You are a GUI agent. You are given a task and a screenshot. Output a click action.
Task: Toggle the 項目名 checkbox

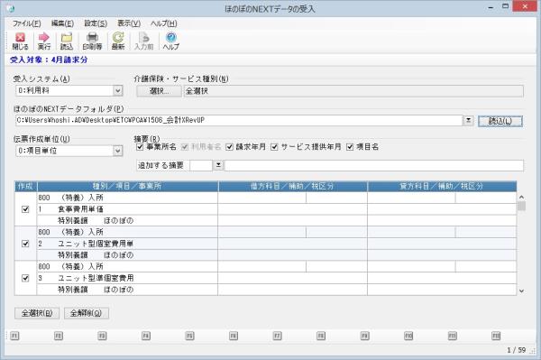(350, 147)
